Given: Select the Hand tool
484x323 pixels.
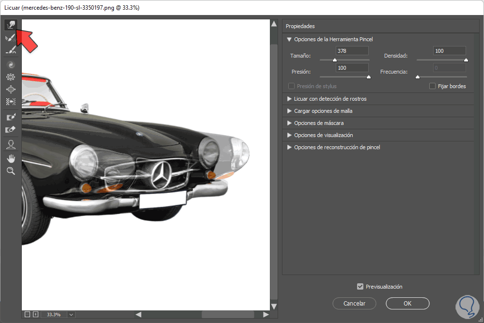Looking at the screenshot, I should pos(11,158).
